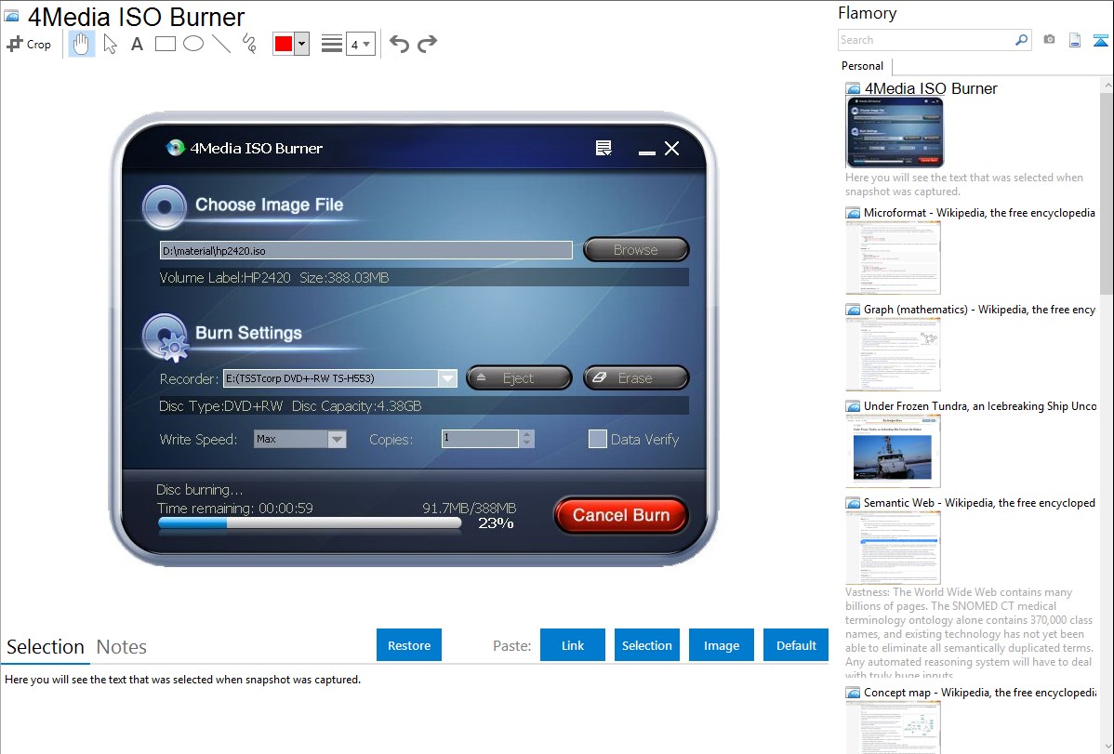This screenshot has width=1114, height=754.
Task: Select the Crop tool
Action: [x=29, y=44]
